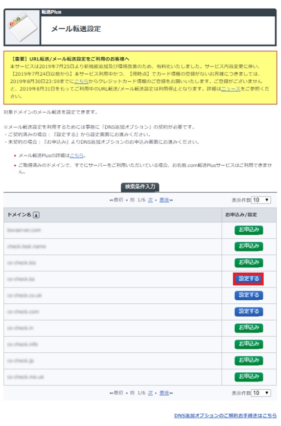The height and width of the screenshot is (426, 281).
Task: Select the cs-check.jp domain name cell
Action: pos(113,361)
